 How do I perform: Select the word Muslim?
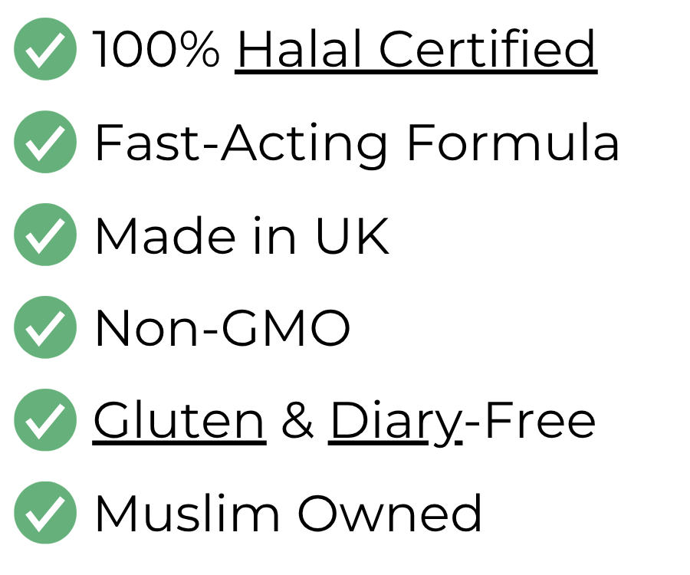[187, 512]
